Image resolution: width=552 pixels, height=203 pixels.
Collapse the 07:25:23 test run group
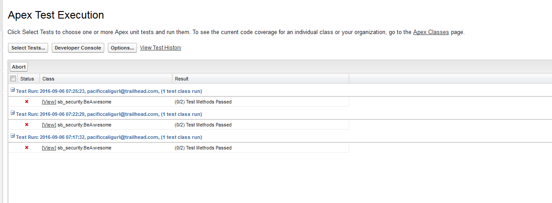[13, 90]
